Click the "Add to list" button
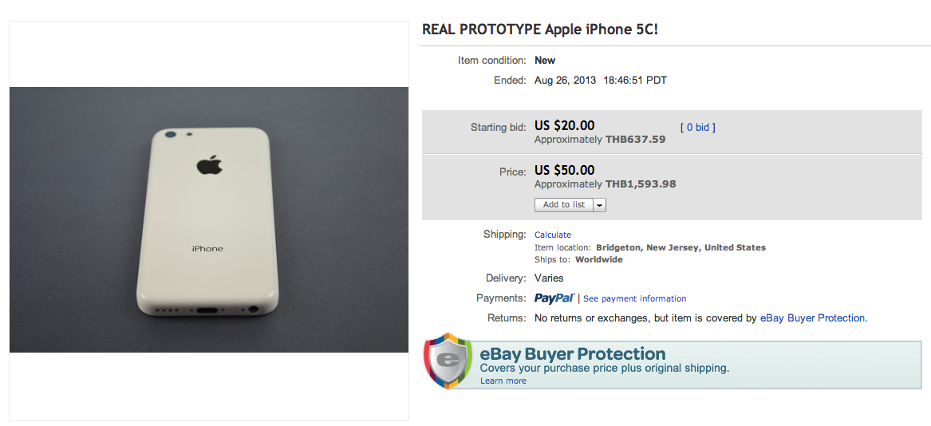 pyautogui.click(x=564, y=205)
